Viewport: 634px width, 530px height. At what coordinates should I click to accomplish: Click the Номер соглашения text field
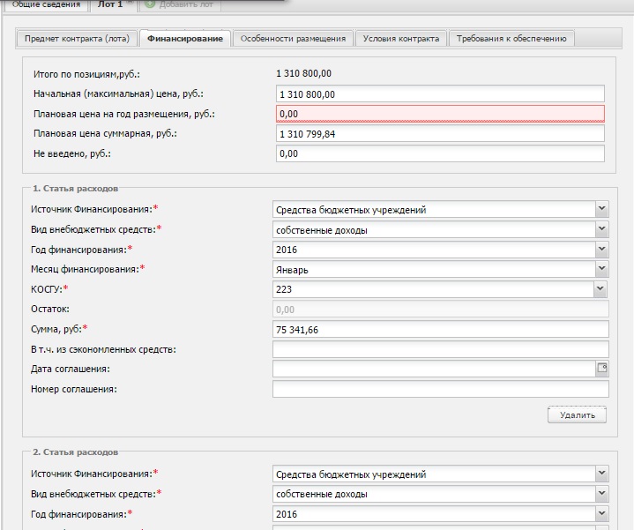coord(439,389)
